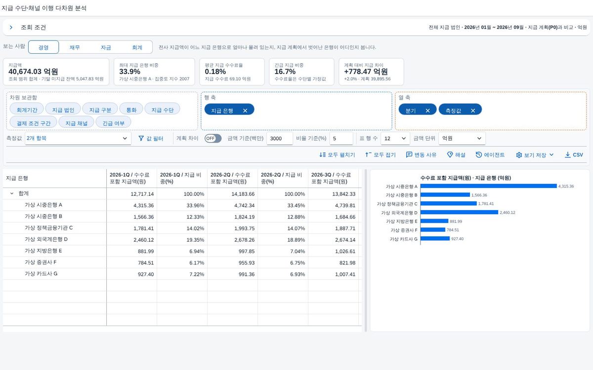The image size is (593, 370).
Task: Remove the 측정값 chip from 열 축
Action: pyautogui.click(x=473, y=111)
